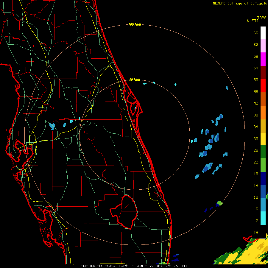Image resolution: width=268 pixels, height=268 pixels.
Task: Pick the bright yellow legend swatch
Action: click(x=263, y=139)
